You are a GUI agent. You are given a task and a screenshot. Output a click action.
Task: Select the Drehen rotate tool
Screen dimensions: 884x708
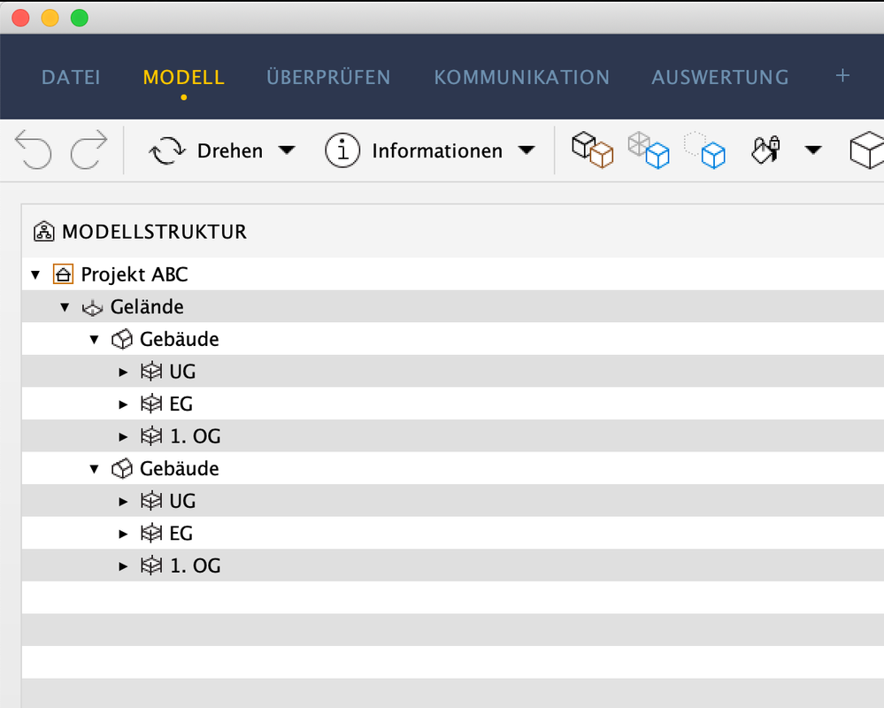[x=205, y=150]
